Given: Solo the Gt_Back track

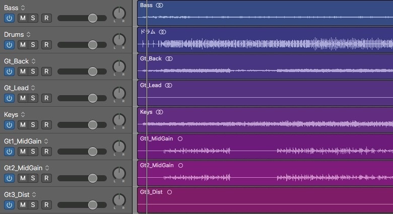Looking at the screenshot, I should point(33,72).
